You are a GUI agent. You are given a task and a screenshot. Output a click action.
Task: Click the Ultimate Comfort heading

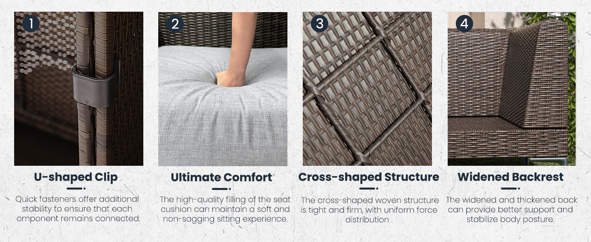(x=222, y=177)
